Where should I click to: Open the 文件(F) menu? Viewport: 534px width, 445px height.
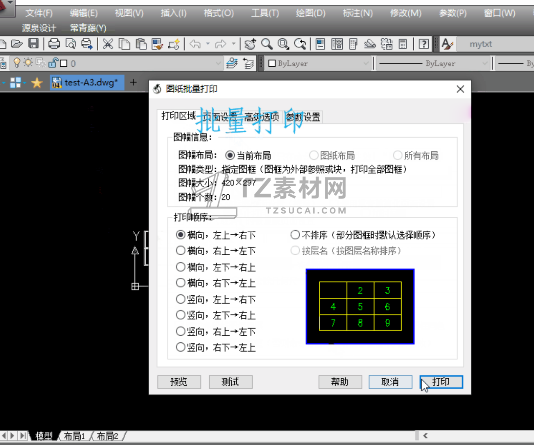pos(39,13)
